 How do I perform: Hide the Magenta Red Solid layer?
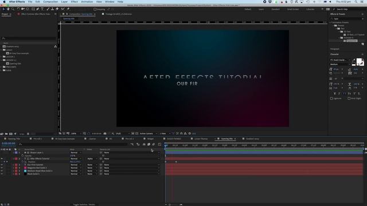click(2, 168)
